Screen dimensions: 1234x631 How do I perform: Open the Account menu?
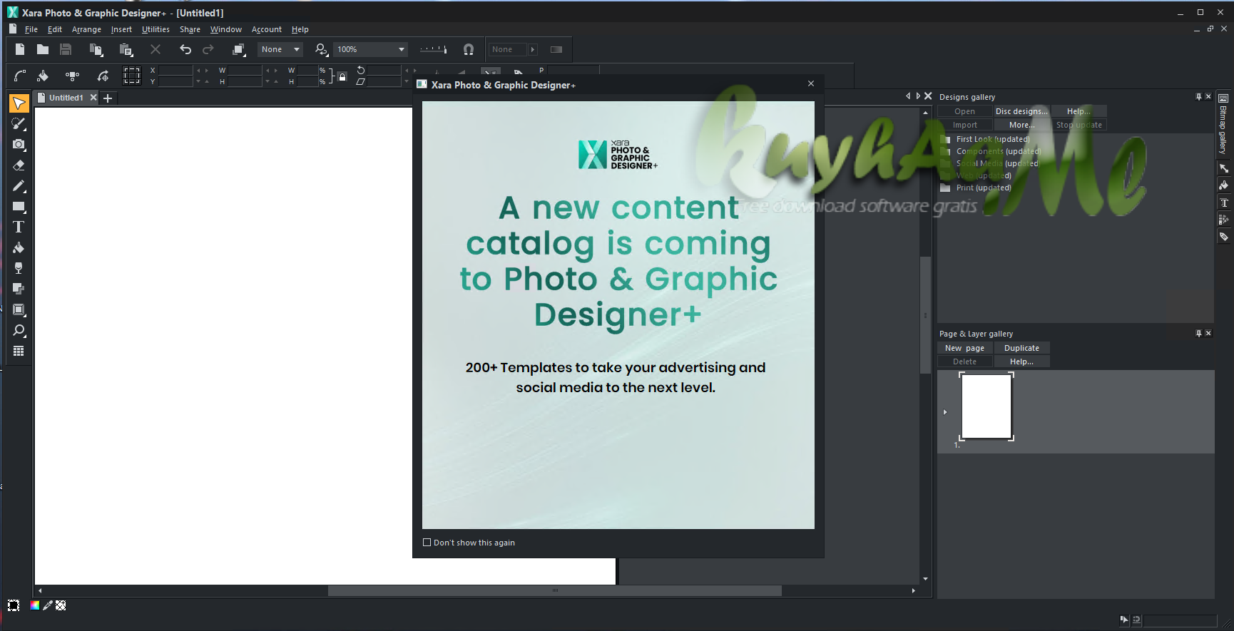[267, 29]
